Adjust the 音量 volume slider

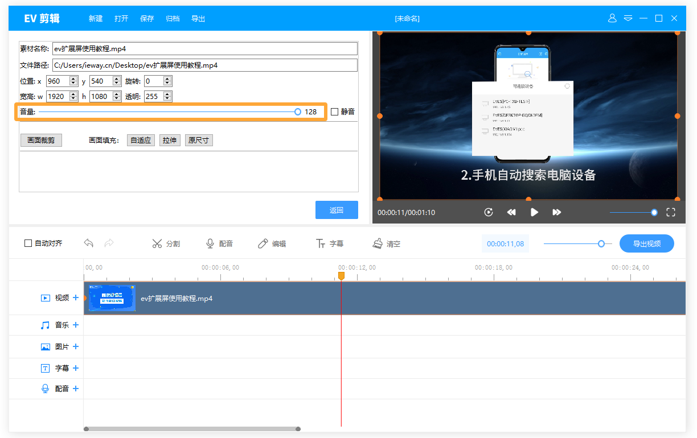coord(298,111)
